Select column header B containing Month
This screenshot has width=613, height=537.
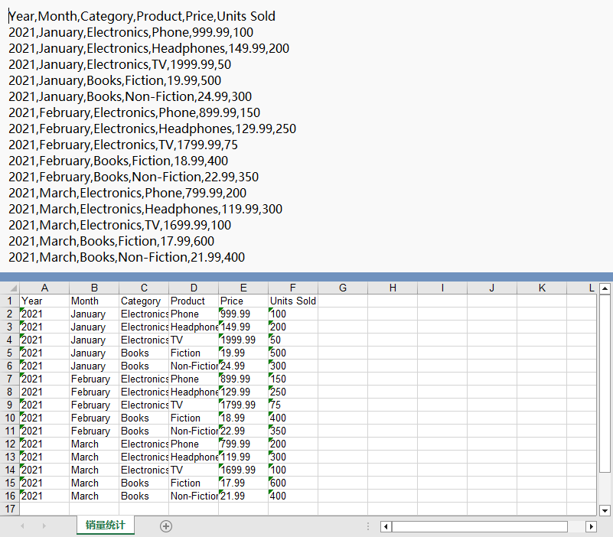(x=93, y=288)
